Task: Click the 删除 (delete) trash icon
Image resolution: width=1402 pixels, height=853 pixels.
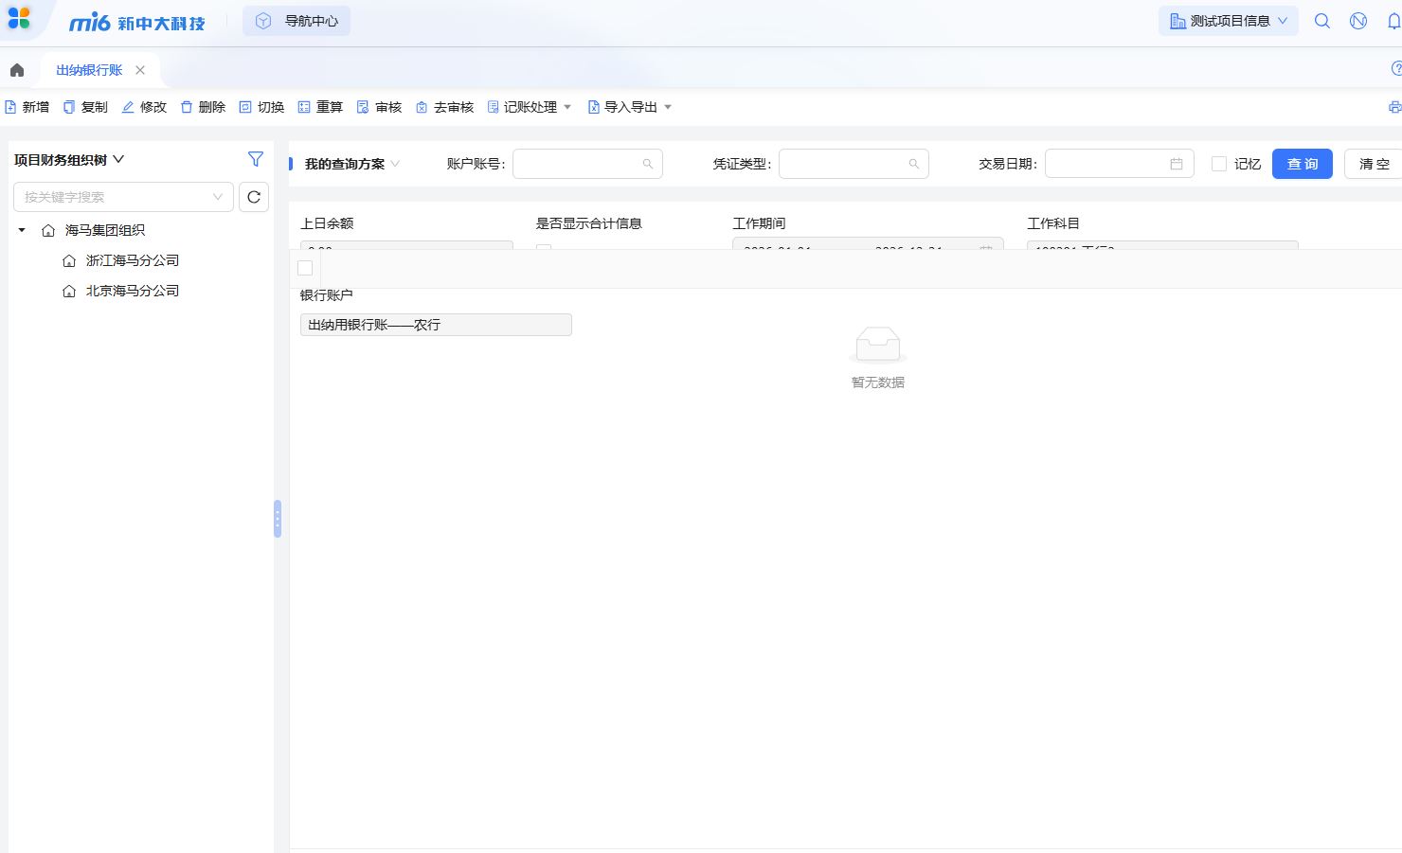Action: click(187, 107)
